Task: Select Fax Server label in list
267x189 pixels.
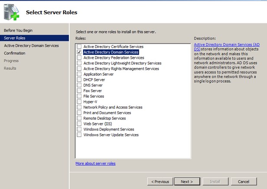Action: point(92,90)
